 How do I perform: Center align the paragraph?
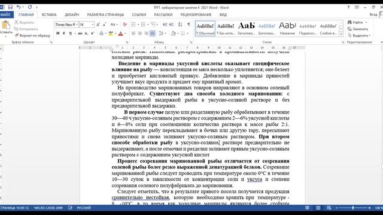pyautogui.click(x=139, y=33)
